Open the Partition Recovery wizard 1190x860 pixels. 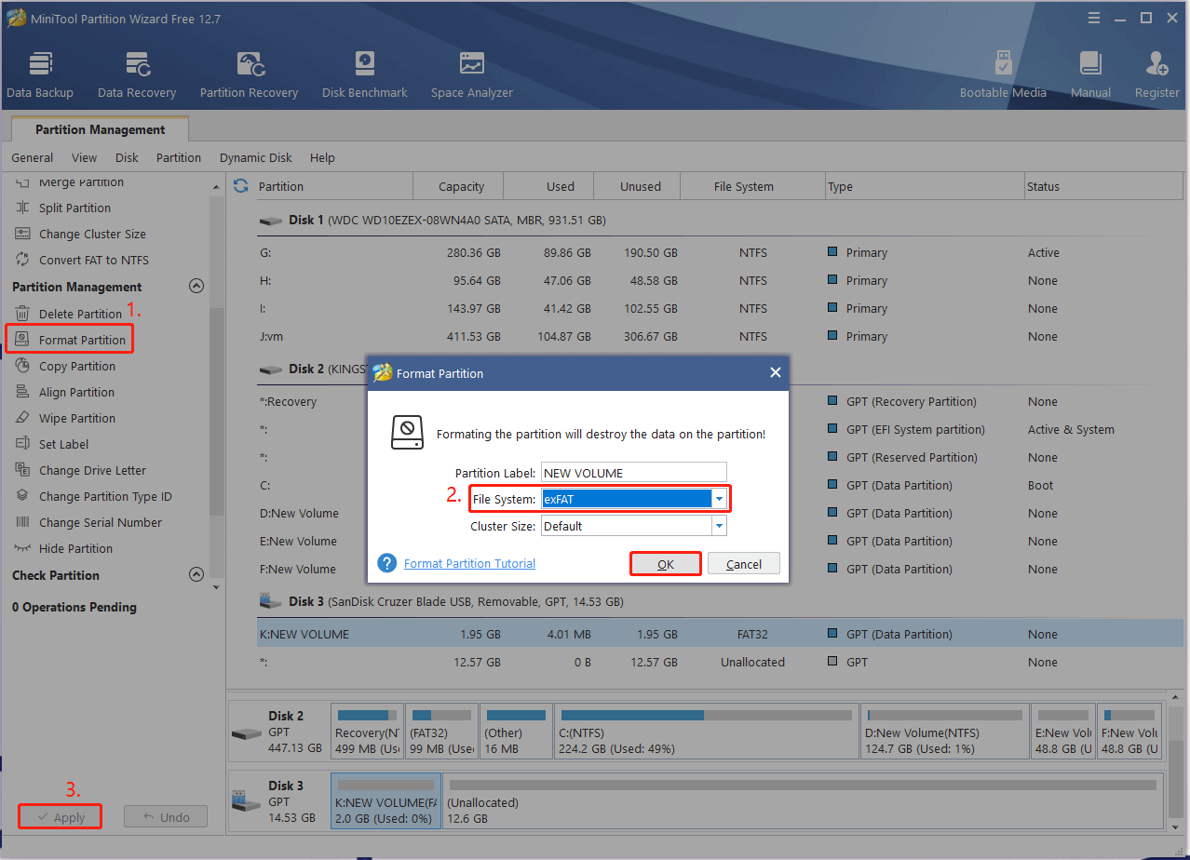pyautogui.click(x=249, y=75)
